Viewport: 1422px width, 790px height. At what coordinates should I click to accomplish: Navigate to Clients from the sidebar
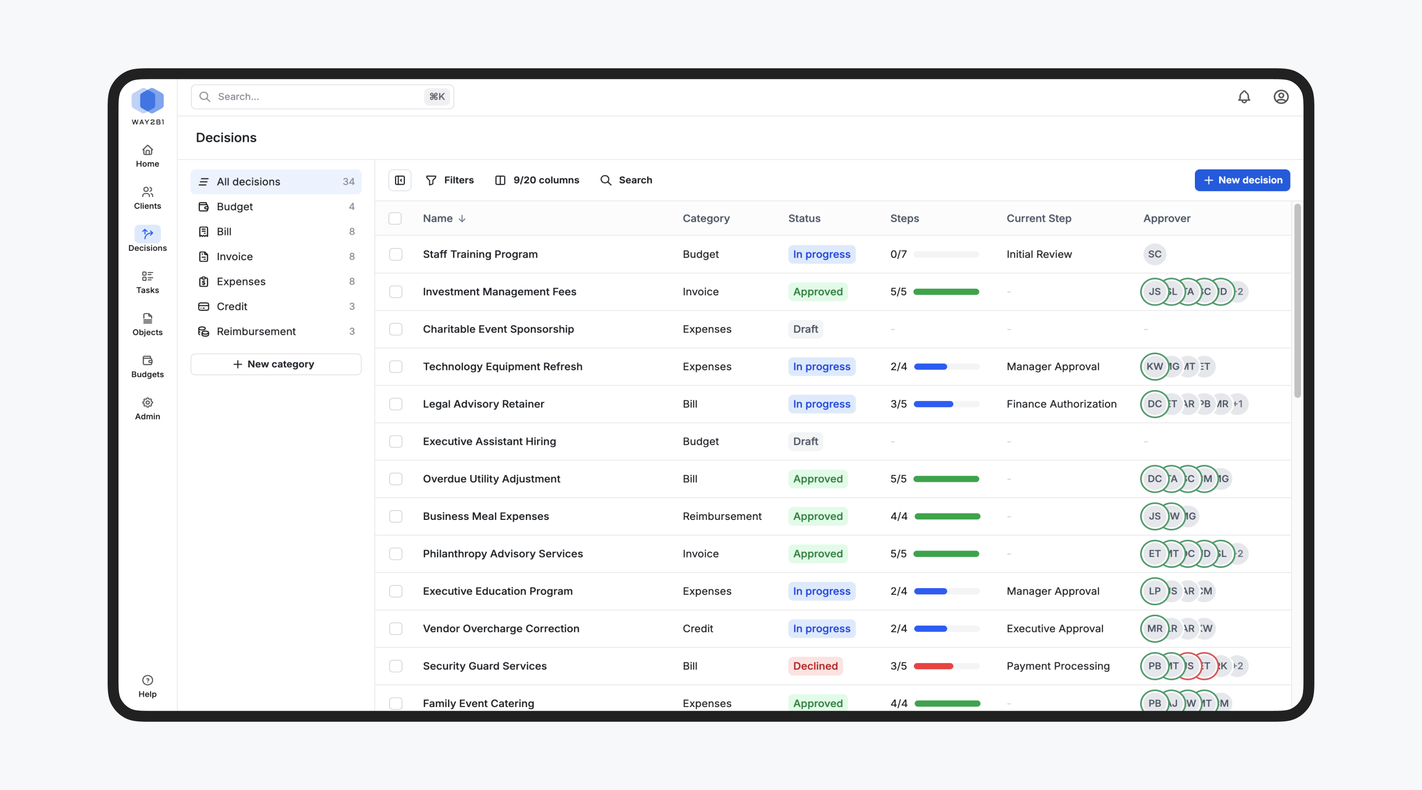point(147,197)
